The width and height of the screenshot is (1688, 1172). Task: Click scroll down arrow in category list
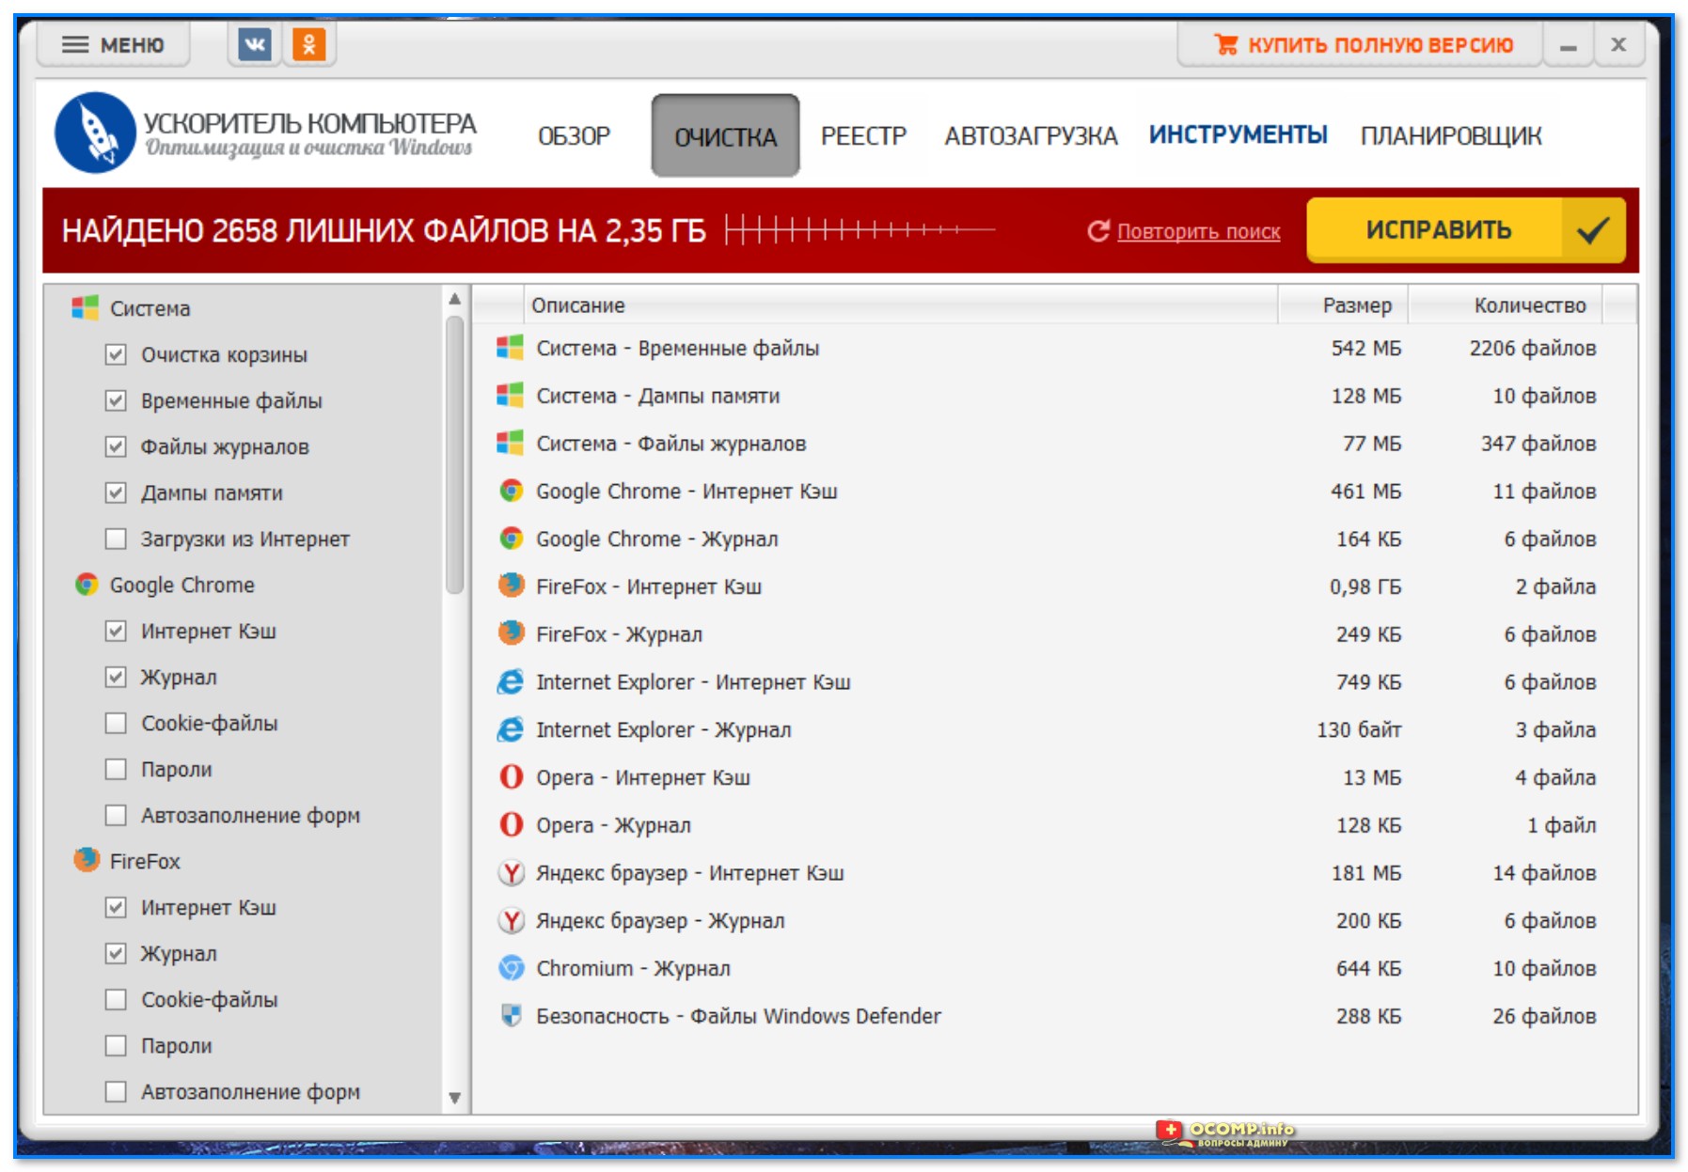tap(455, 1098)
